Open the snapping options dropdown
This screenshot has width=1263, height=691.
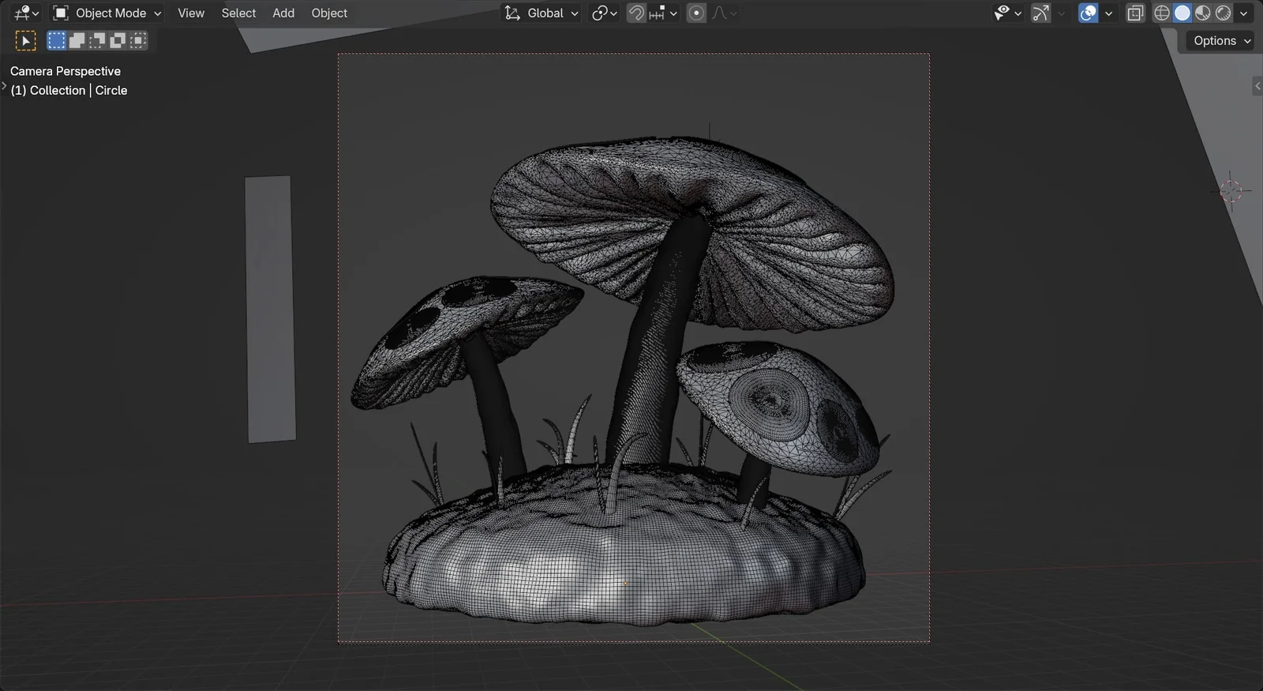[x=663, y=13]
